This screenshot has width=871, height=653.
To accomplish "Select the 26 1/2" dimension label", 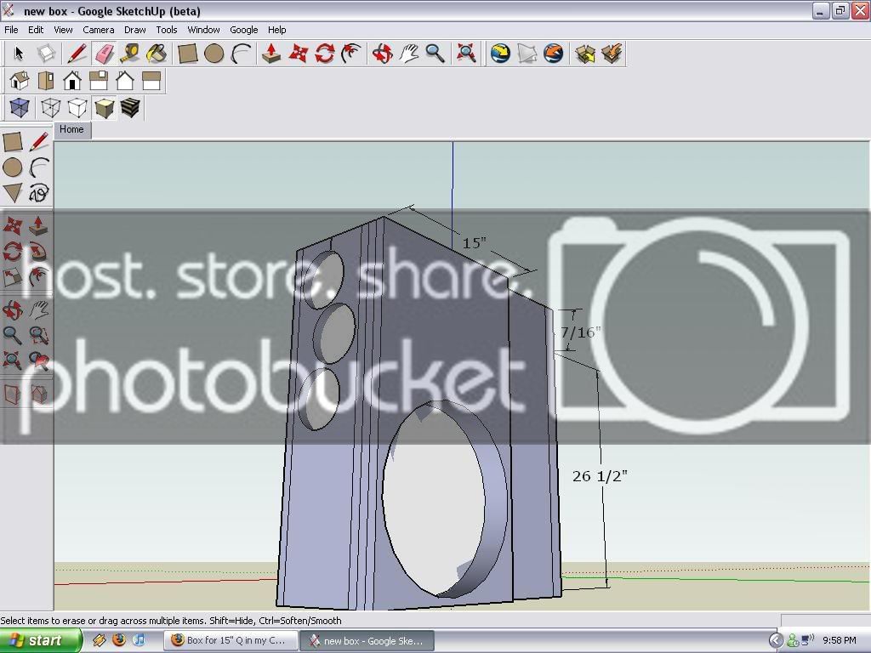I will click(x=600, y=476).
